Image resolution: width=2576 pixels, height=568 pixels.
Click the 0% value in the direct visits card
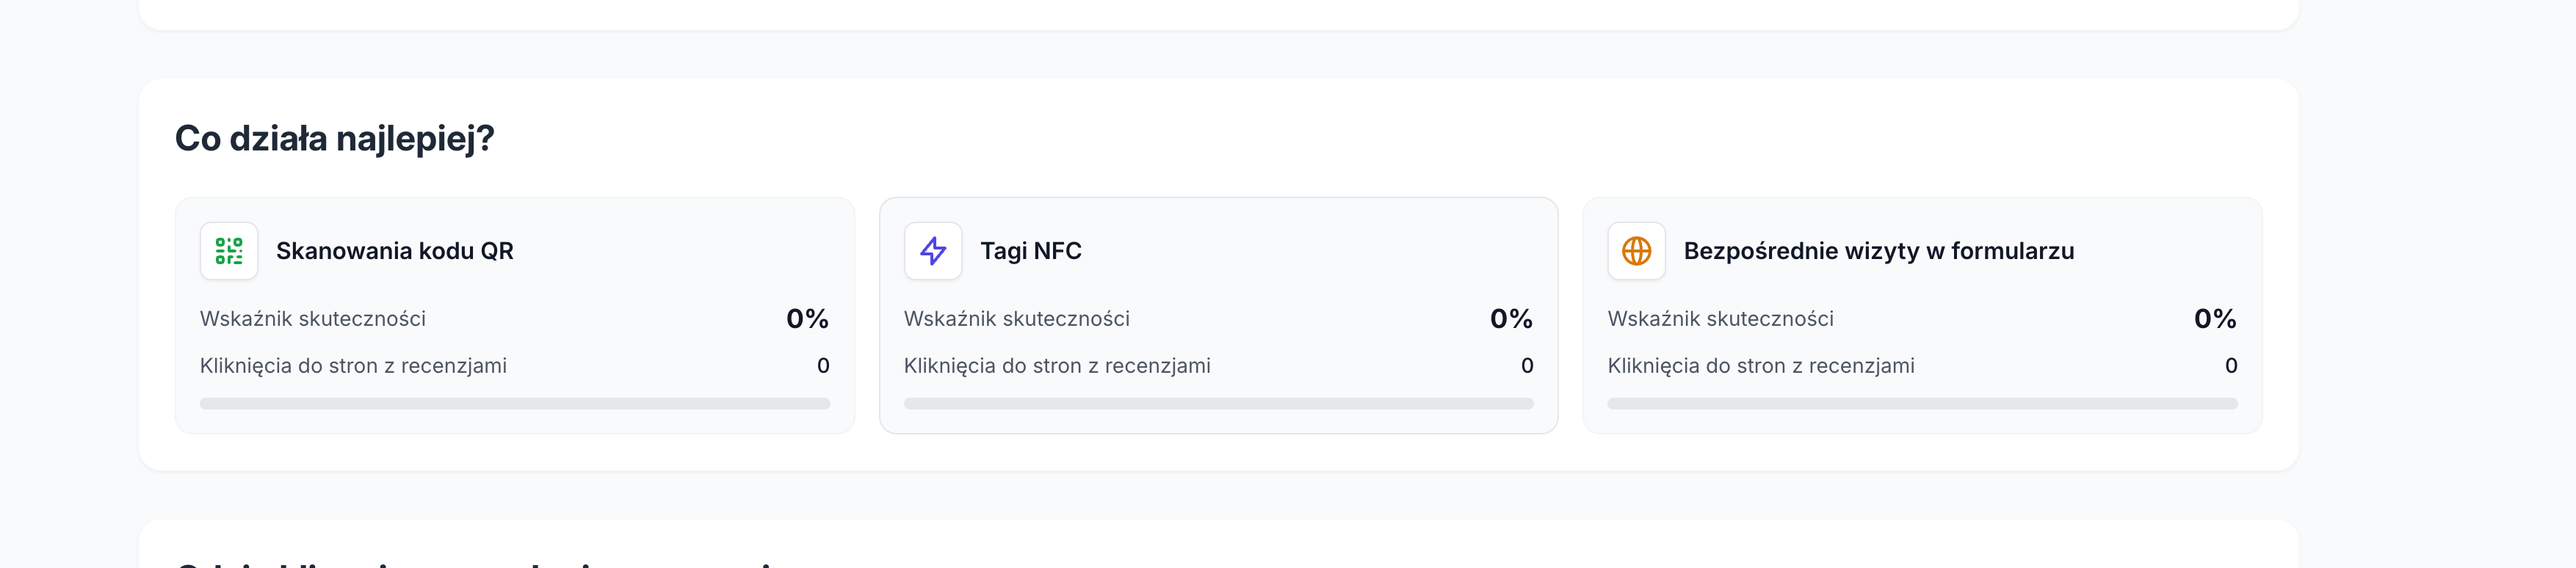point(2216,319)
